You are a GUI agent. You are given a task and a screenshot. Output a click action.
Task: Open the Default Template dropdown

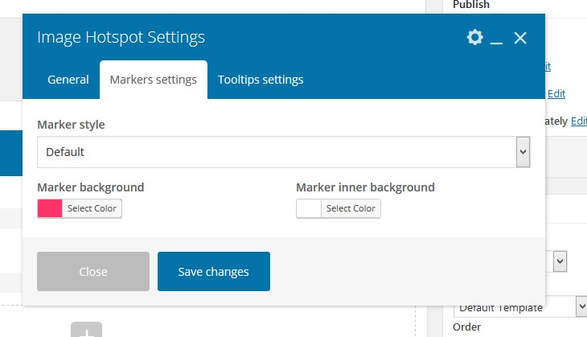coord(519,307)
